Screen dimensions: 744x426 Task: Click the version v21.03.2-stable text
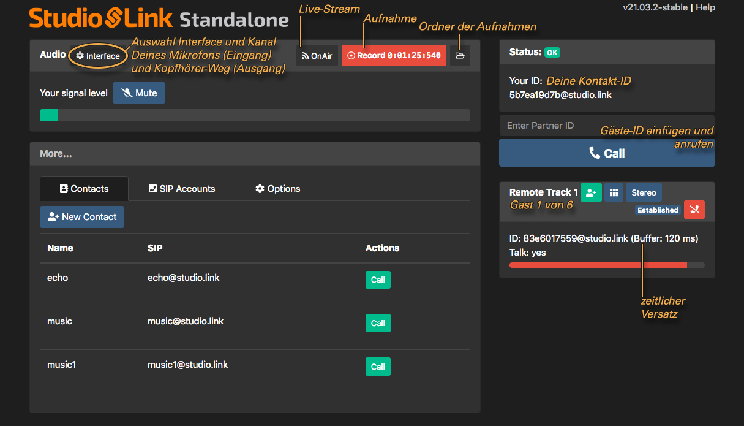pos(655,7)
